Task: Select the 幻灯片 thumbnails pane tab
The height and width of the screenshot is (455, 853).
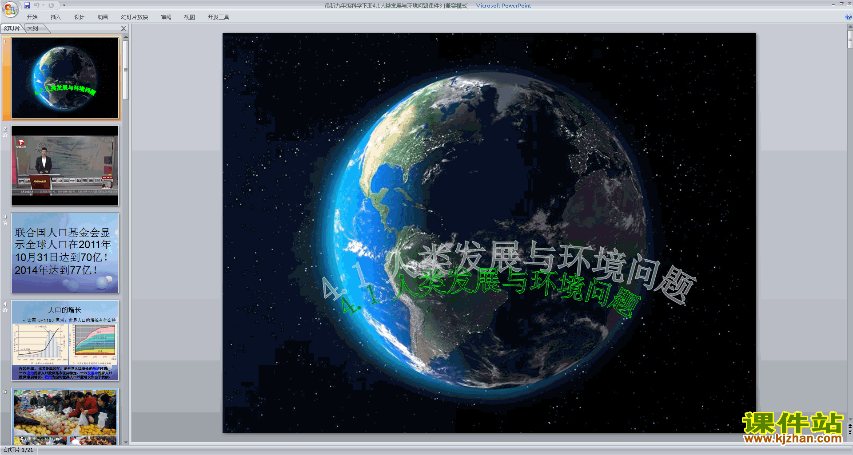Action: [x=12, y=28]
